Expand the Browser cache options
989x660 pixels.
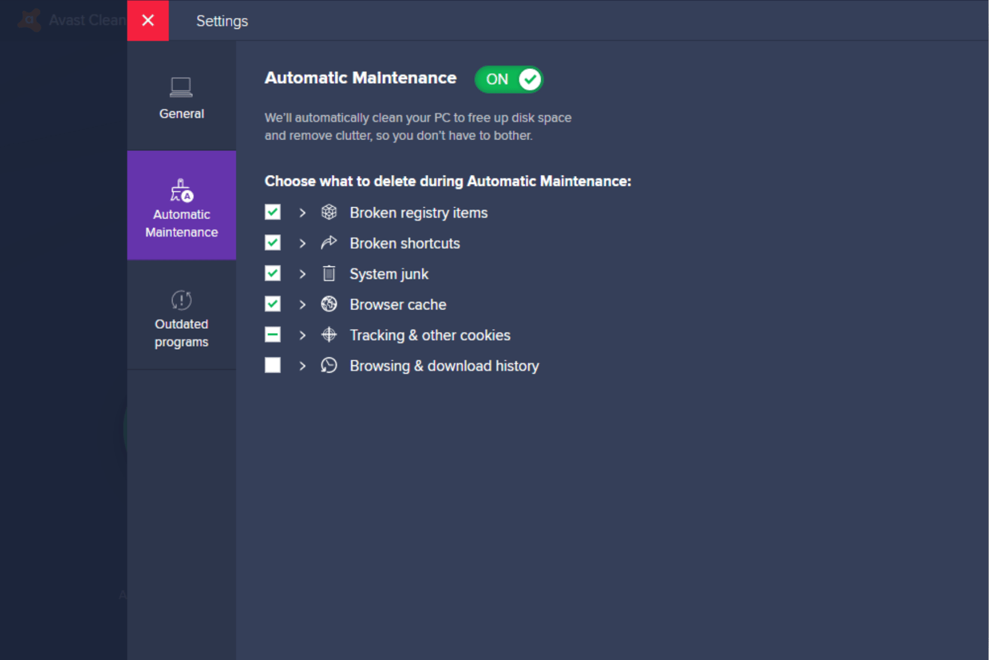(x=303, y=304)
